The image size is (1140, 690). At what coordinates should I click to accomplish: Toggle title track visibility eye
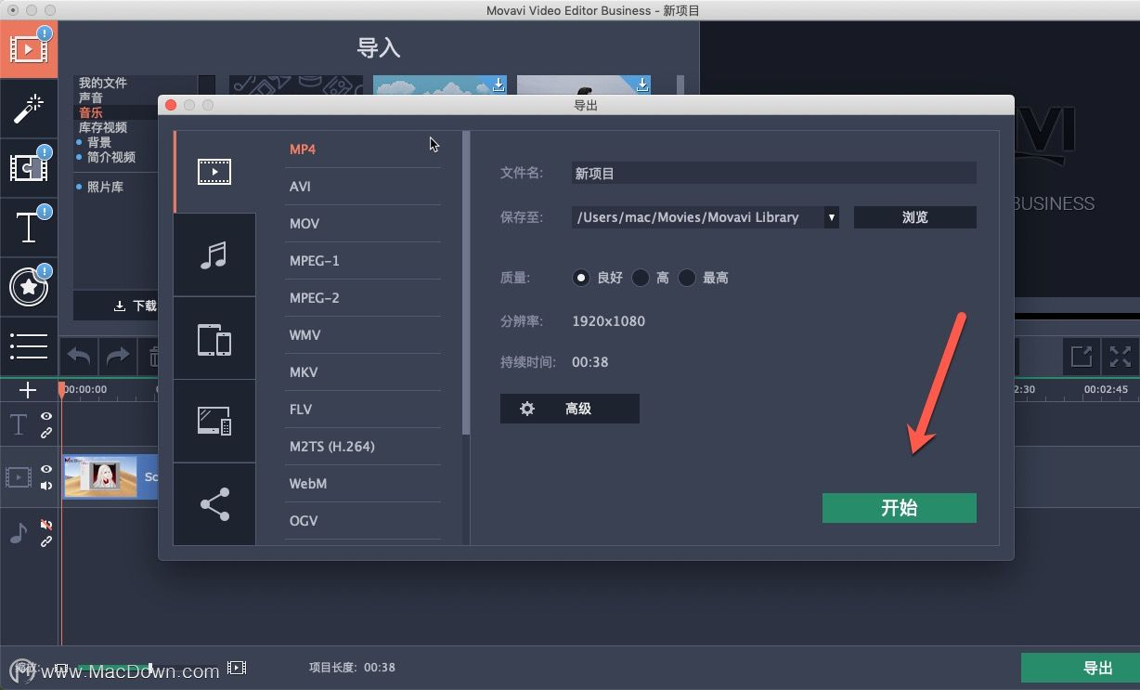(x=46, y=416)
